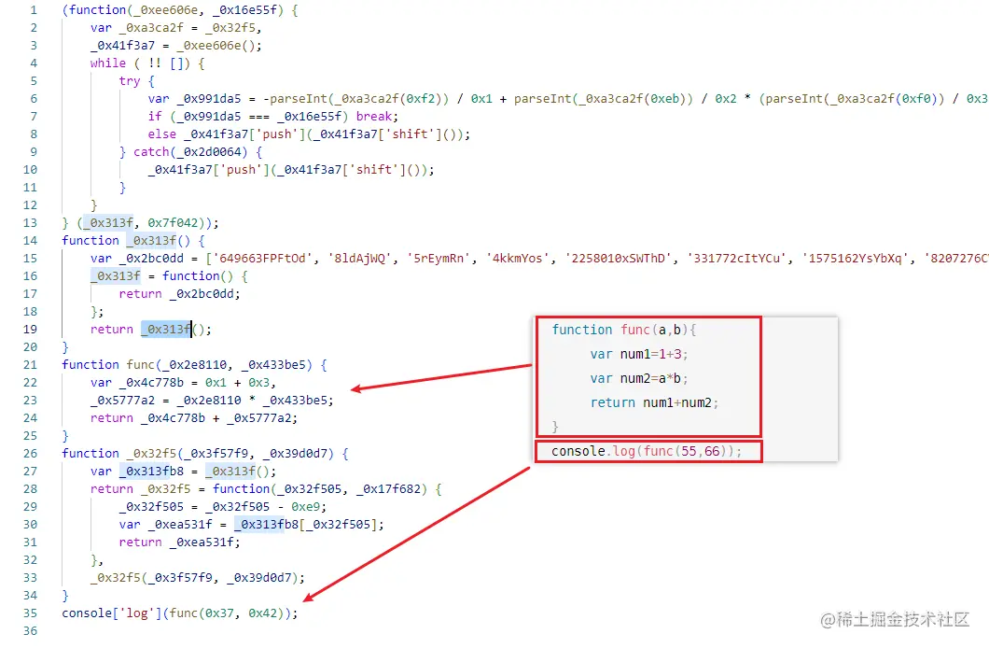Click 'return num1+num2;' in original snippet
Image resolution: width=989 pixels, height=648 pixels.
[x=654, y=402]
